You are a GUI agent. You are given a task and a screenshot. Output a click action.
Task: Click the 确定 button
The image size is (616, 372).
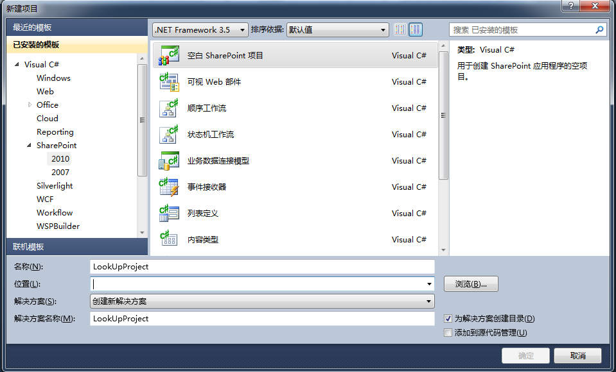525,356
